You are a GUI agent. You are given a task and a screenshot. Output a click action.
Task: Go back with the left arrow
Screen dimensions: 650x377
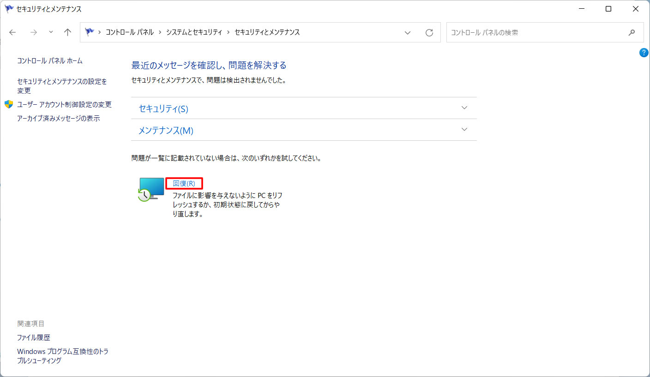12,32
